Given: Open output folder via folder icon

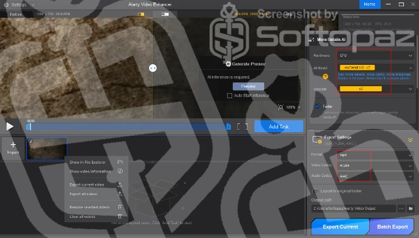Looking at the screenshot, I should (x=410, y=208).
